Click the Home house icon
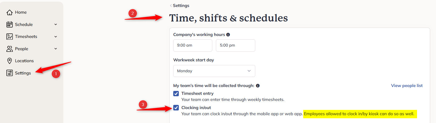 pos(9,12)
